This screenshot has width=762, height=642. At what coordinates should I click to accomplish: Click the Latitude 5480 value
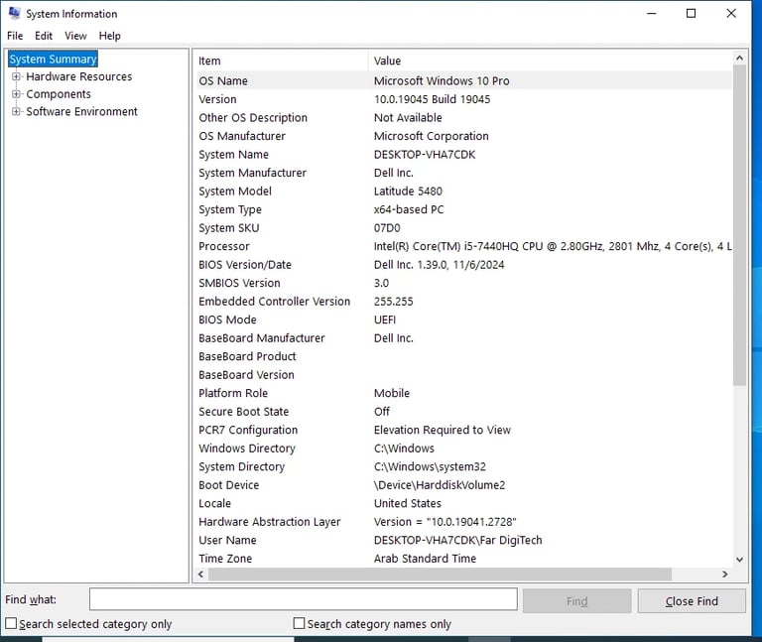(x=408, y=191)
